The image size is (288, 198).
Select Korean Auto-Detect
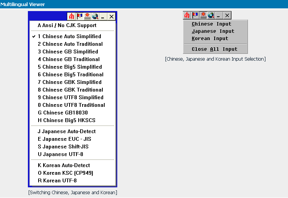tap(73, 165)
